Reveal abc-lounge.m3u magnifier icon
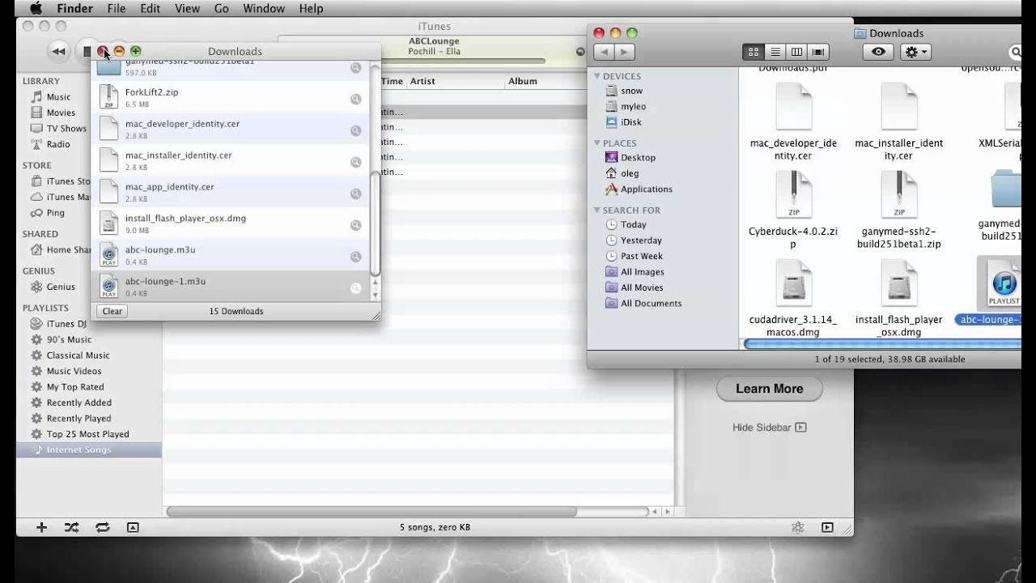The height and width of the screenshot is (583, 1036). 355,257
